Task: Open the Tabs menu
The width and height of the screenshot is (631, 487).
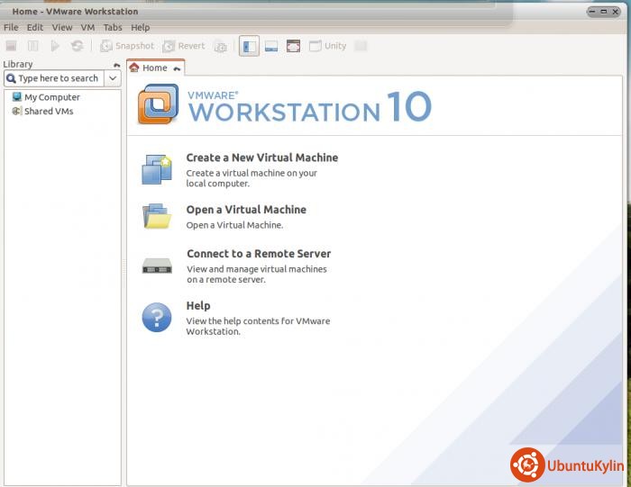Action: [113, 28]
